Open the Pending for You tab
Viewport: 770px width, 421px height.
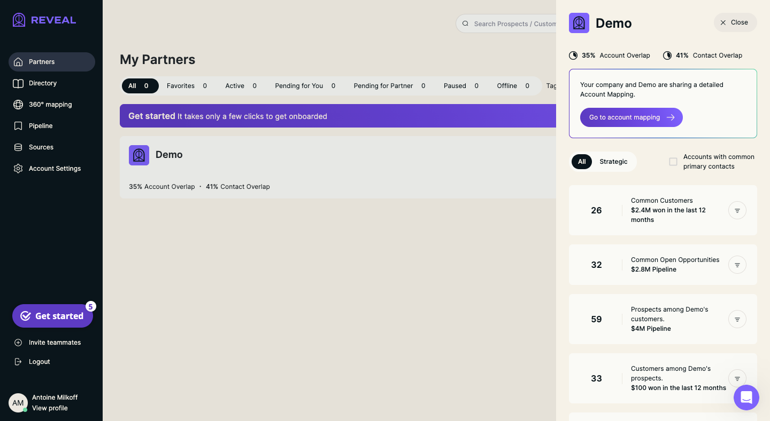[x=305, y=86]
